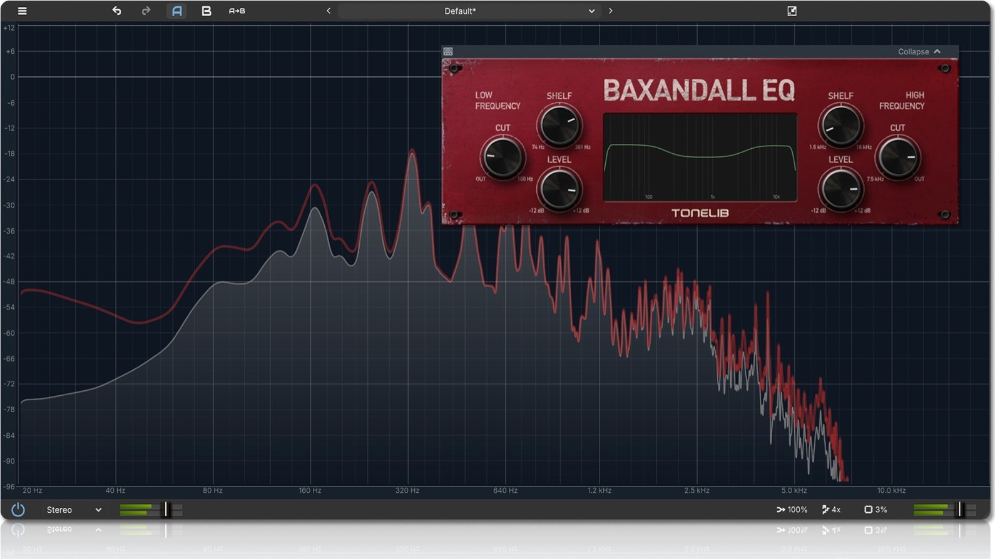Viewport: 995px width, 559px height.
Task: Click the Low Frequency Cut knob
Action: [x=502, y=157]
